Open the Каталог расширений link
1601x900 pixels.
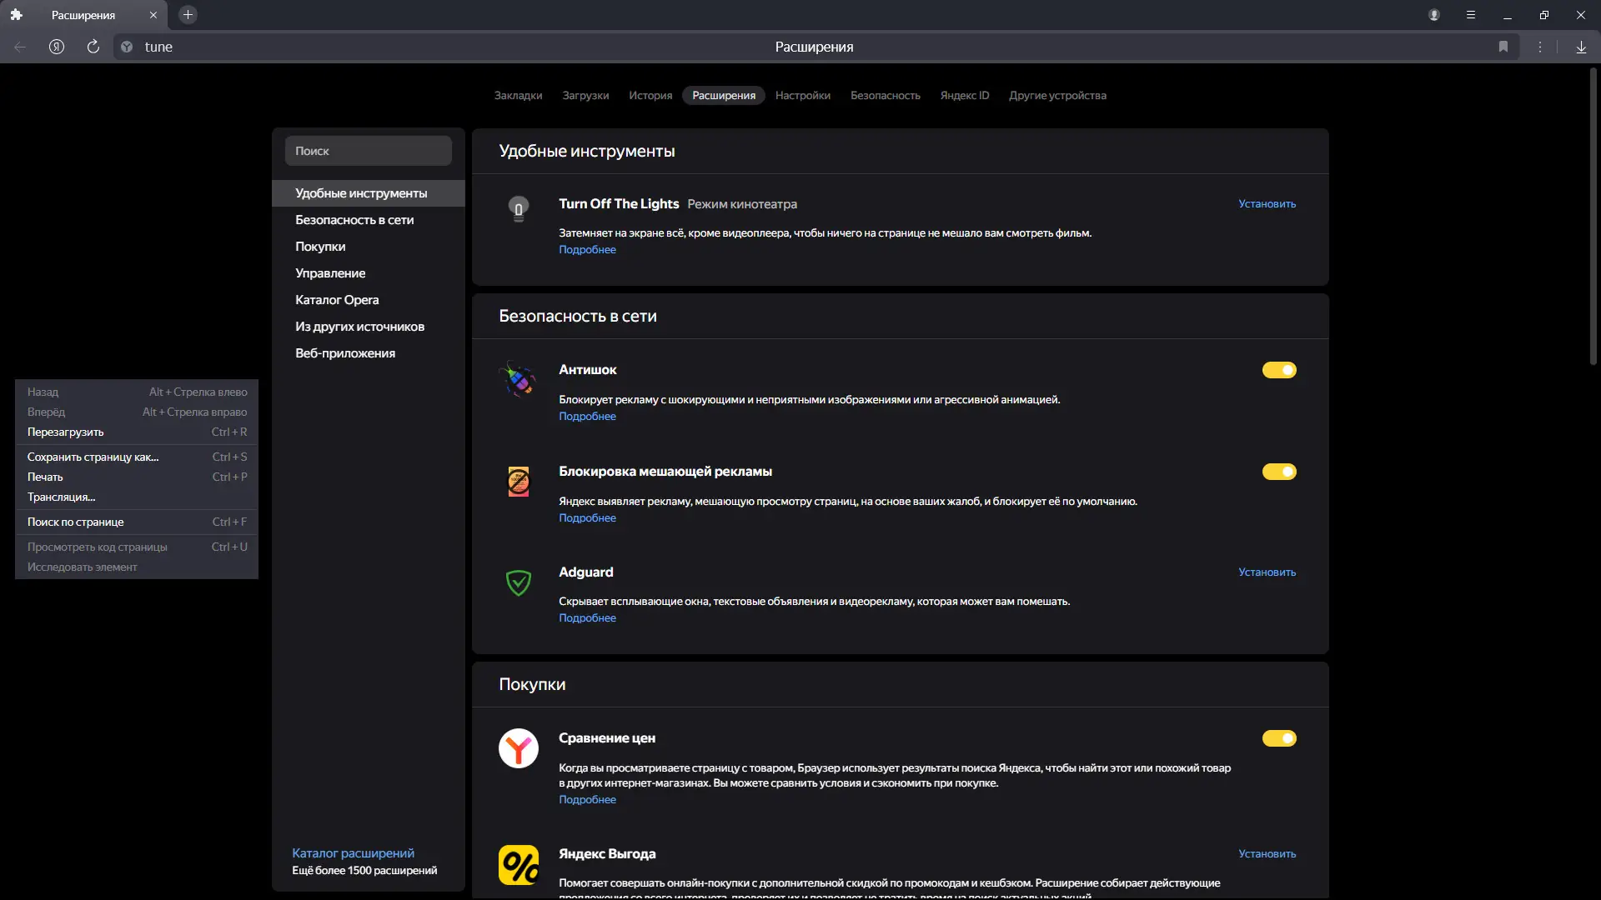tap(353, 852)
